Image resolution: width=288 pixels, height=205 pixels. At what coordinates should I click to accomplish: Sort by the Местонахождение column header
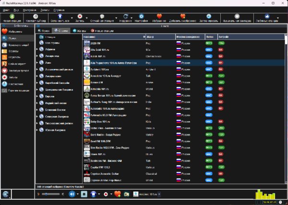(x=190, y=37)
